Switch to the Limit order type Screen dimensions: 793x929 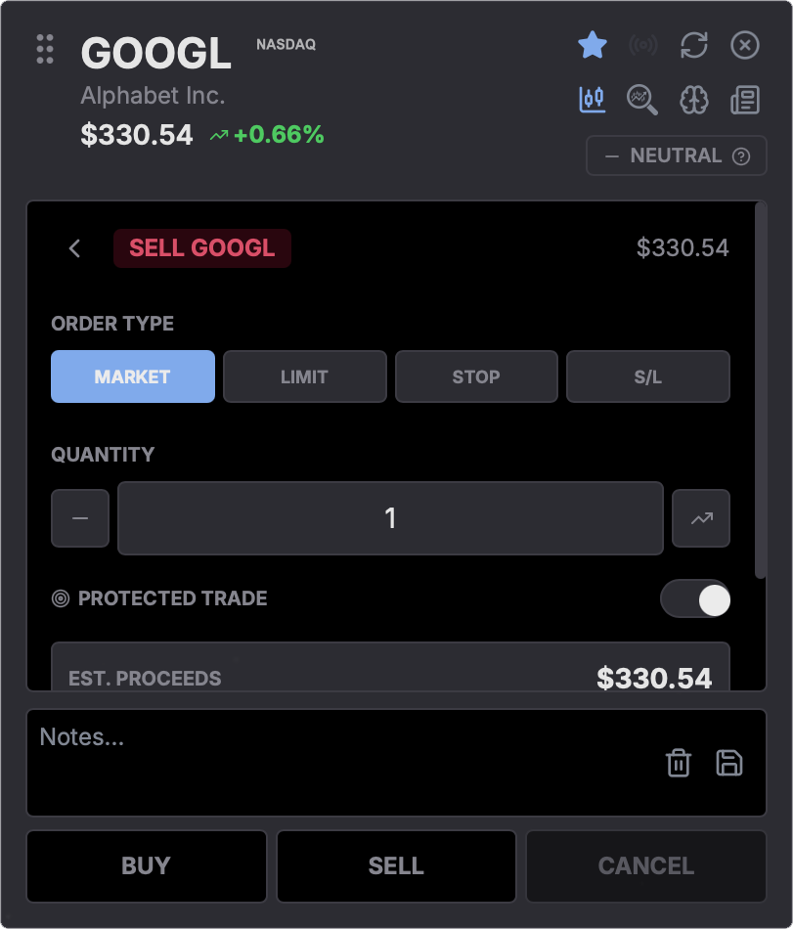305,376
